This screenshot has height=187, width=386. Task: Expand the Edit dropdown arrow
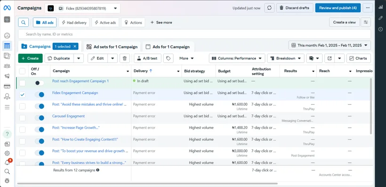[x=113, y=58]
